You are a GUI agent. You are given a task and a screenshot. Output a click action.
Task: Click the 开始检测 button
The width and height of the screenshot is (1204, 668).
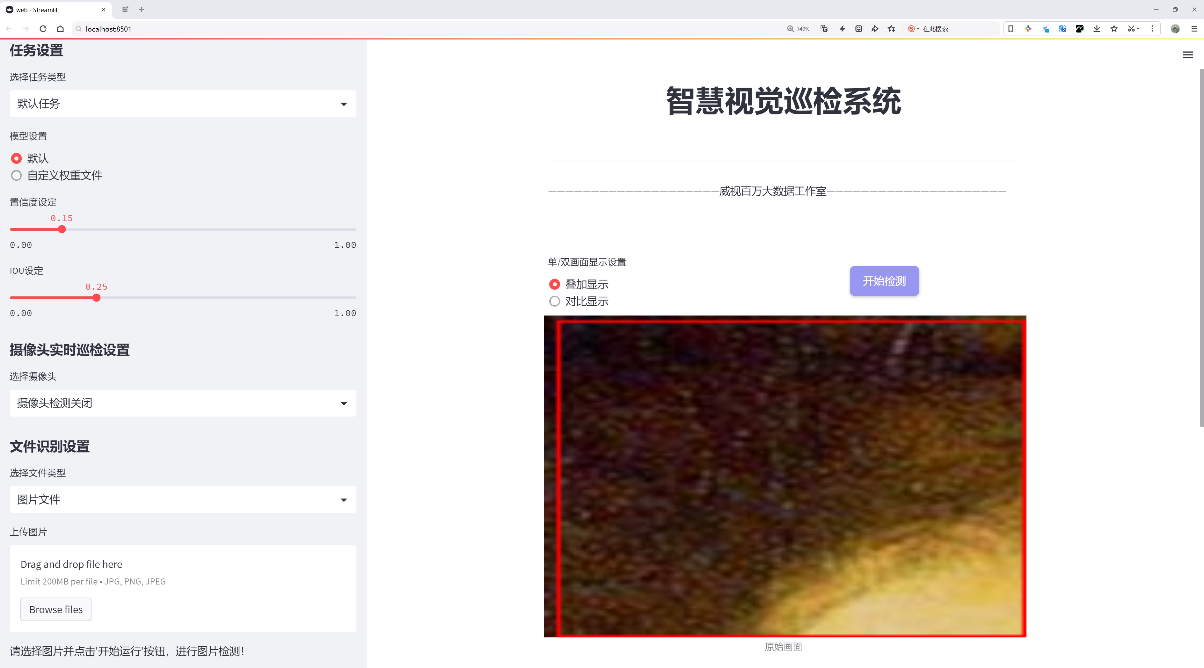[x=884, y=281]
